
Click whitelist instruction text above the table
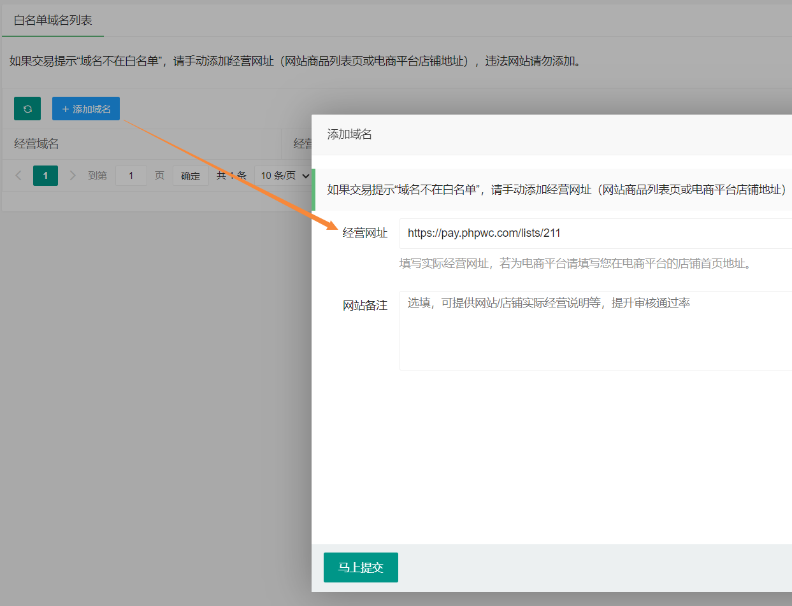pyautogui.click(x=294, y=62)
